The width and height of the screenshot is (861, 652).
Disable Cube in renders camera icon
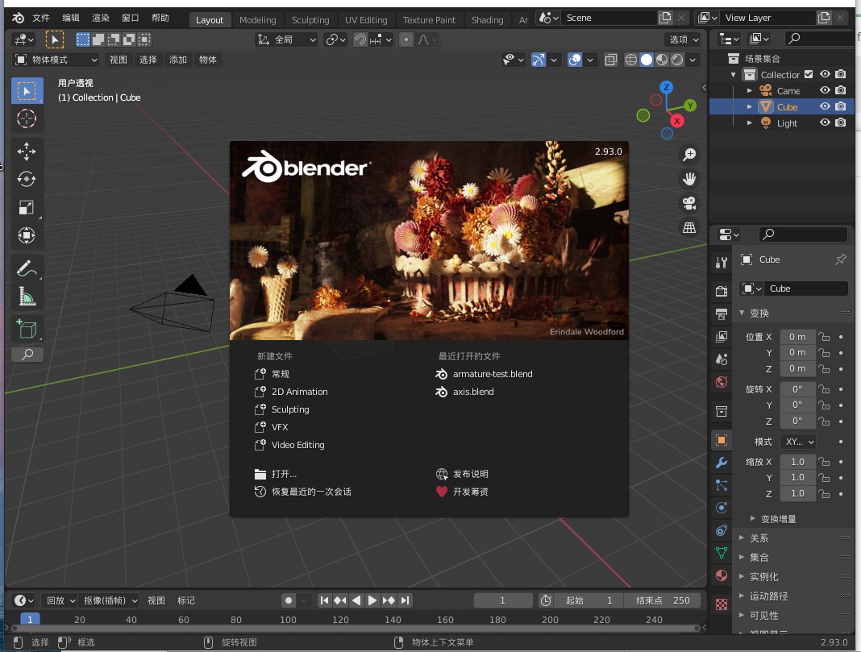(841, 106)
